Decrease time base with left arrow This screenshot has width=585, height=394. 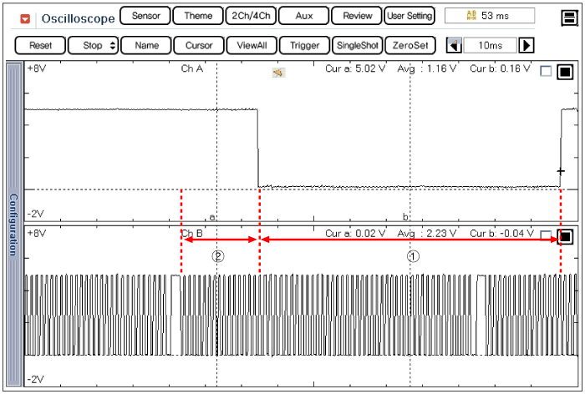pyautogui.click(x=454, y=45)
